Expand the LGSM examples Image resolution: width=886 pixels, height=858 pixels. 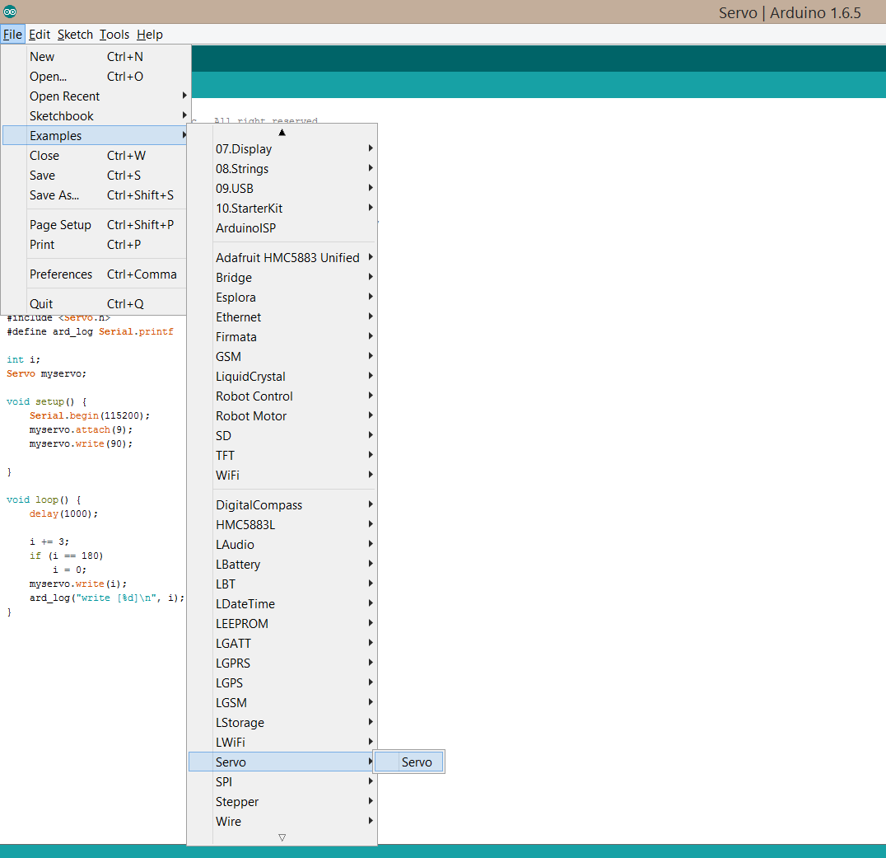[x=282, y=703]
